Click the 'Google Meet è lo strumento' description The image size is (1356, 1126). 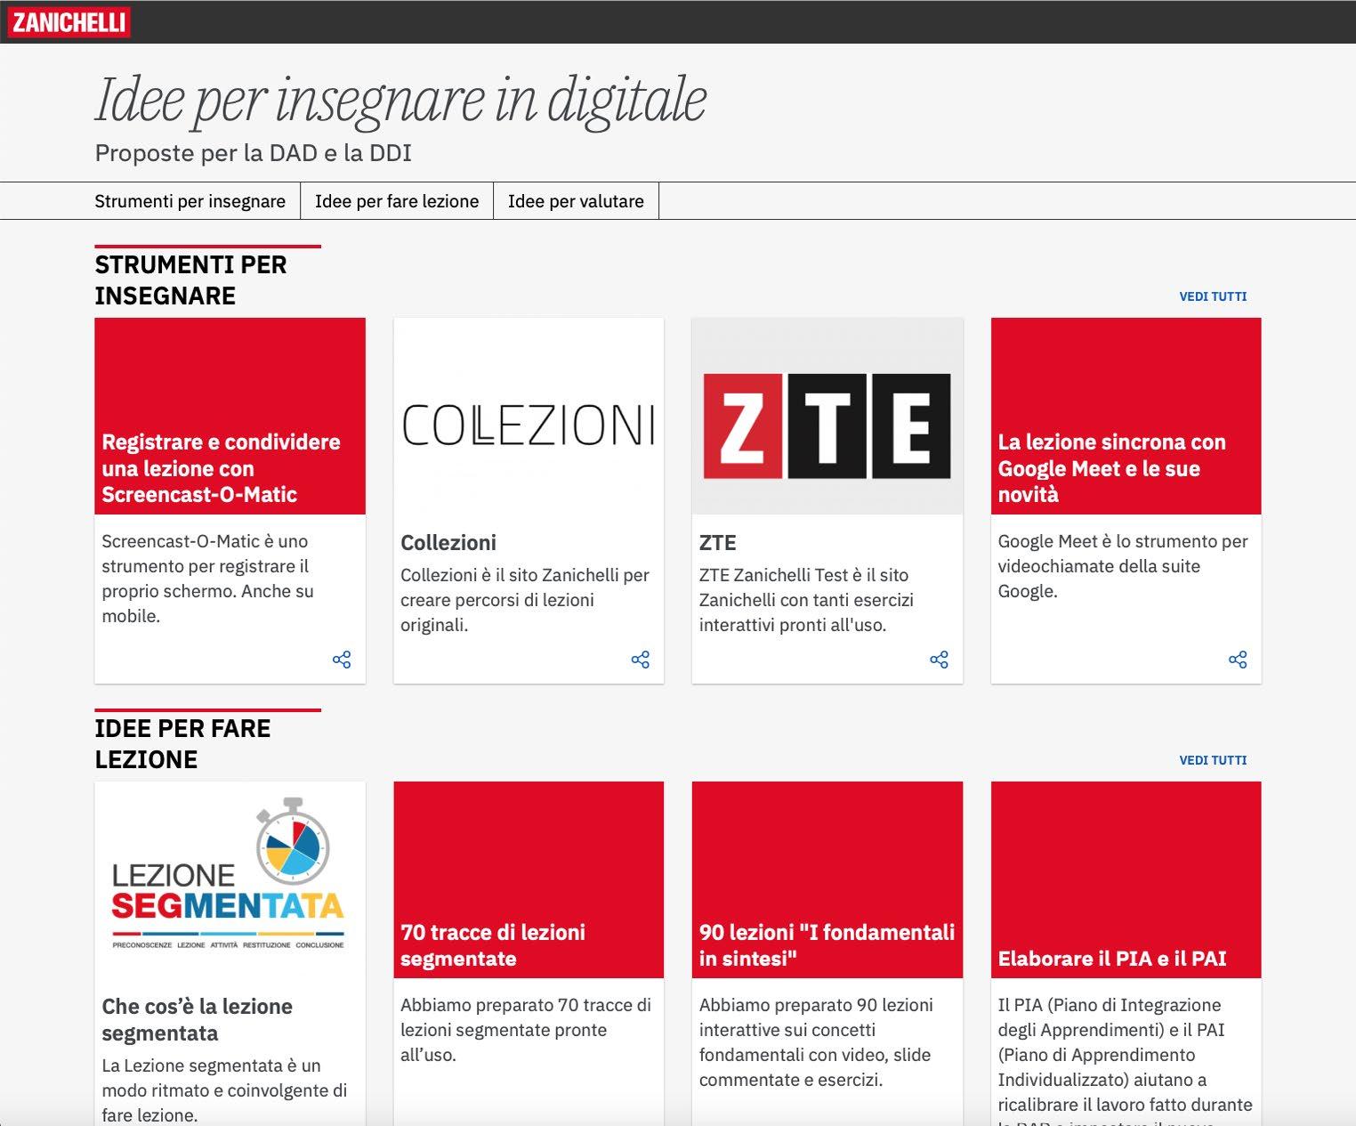pyautogui.click(x=1123, y=566)
